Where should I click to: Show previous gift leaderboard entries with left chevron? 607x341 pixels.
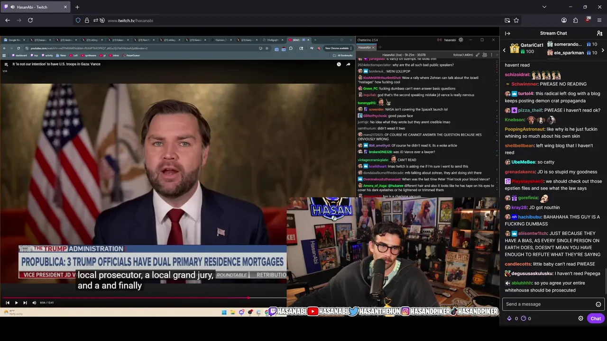point(505,50)
